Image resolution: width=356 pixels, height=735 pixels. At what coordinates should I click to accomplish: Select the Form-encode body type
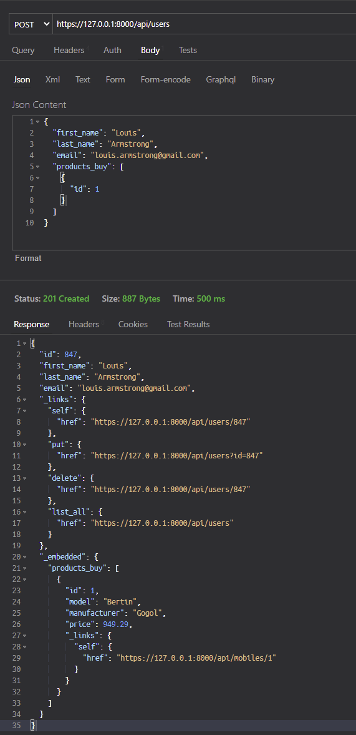pyautogui.click(x=166, y=79)
